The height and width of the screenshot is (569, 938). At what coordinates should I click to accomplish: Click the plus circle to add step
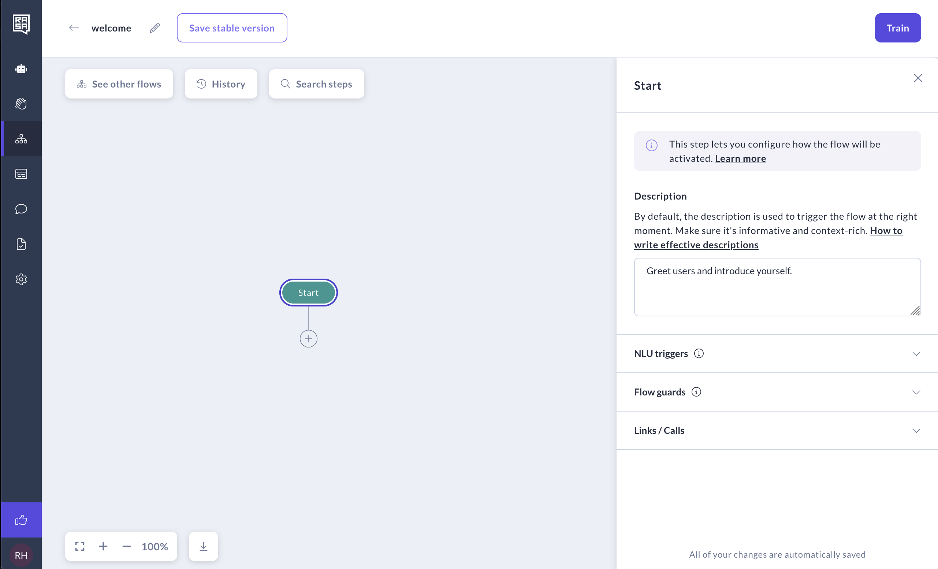pos(308,338)
